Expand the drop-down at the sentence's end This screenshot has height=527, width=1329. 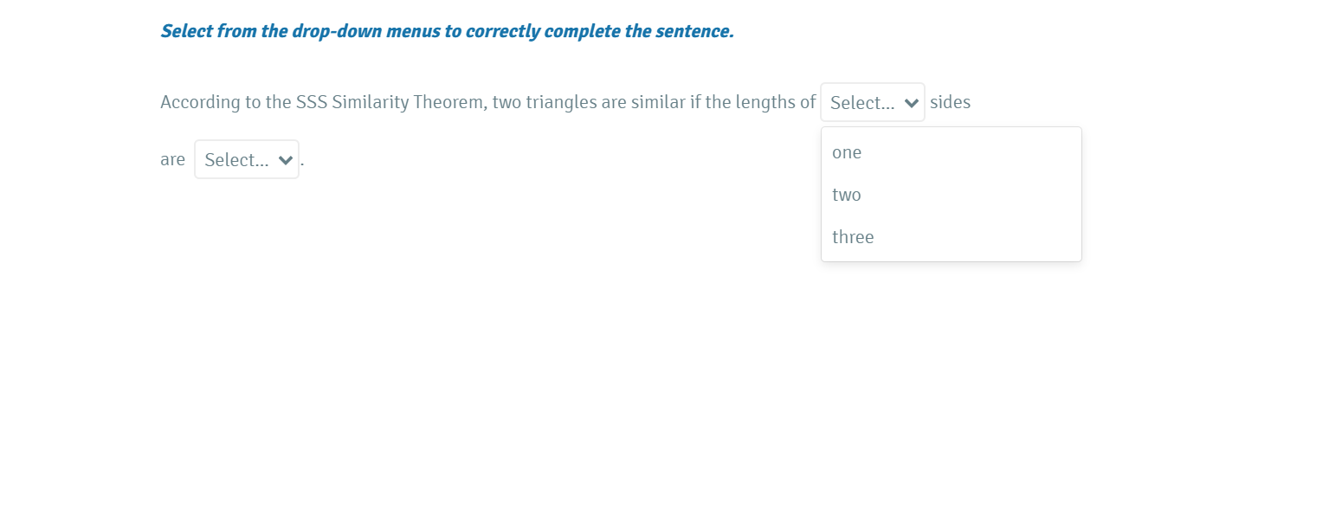[x=247, y=160]
